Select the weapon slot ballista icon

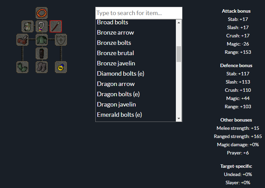pyautogui.click(x=22, y=40)
